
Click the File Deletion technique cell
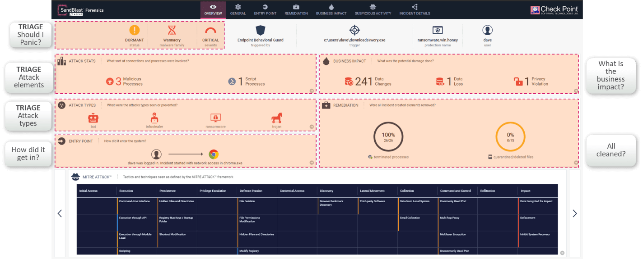pyautogui.click(x=257, y=206)
